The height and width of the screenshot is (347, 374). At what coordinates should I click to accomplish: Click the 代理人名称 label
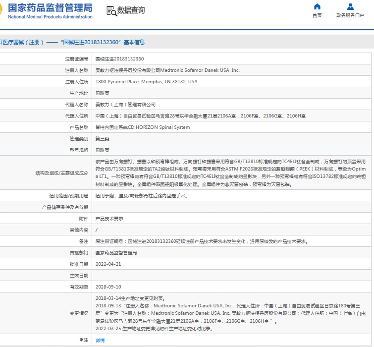pyautogui.click(x=77, y=104)
